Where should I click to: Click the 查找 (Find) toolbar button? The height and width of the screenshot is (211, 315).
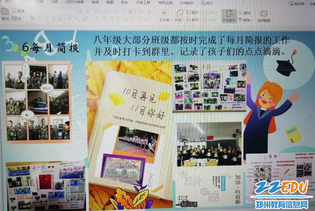(244, 13)
